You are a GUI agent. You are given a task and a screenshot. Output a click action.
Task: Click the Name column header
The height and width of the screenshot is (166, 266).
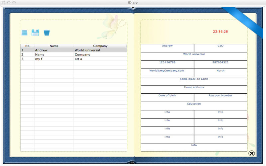point(54,46)
